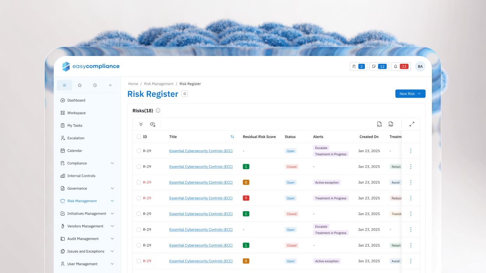Sort by Title using sort arrows
Viewport: 486px width, 273px height.
(x=232, y=137)
